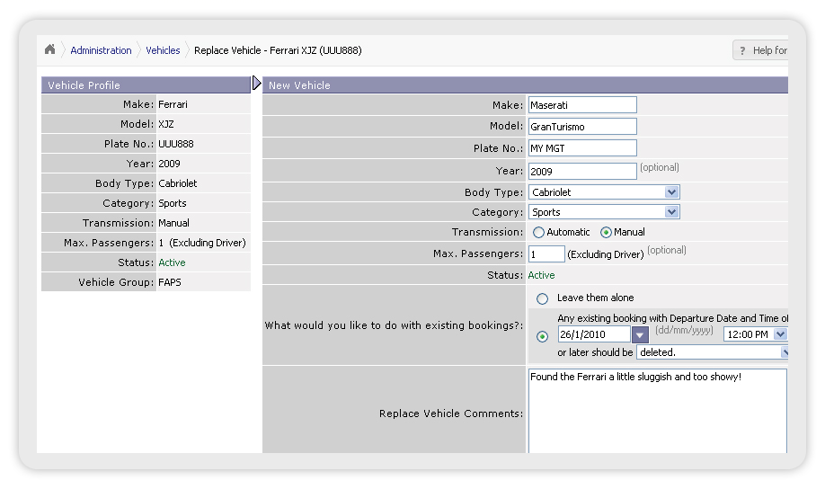This screenshot has height=489, width=825.
Task: Click the Replace Vehicle breadcrumb title text
Action: pos(278,50)
